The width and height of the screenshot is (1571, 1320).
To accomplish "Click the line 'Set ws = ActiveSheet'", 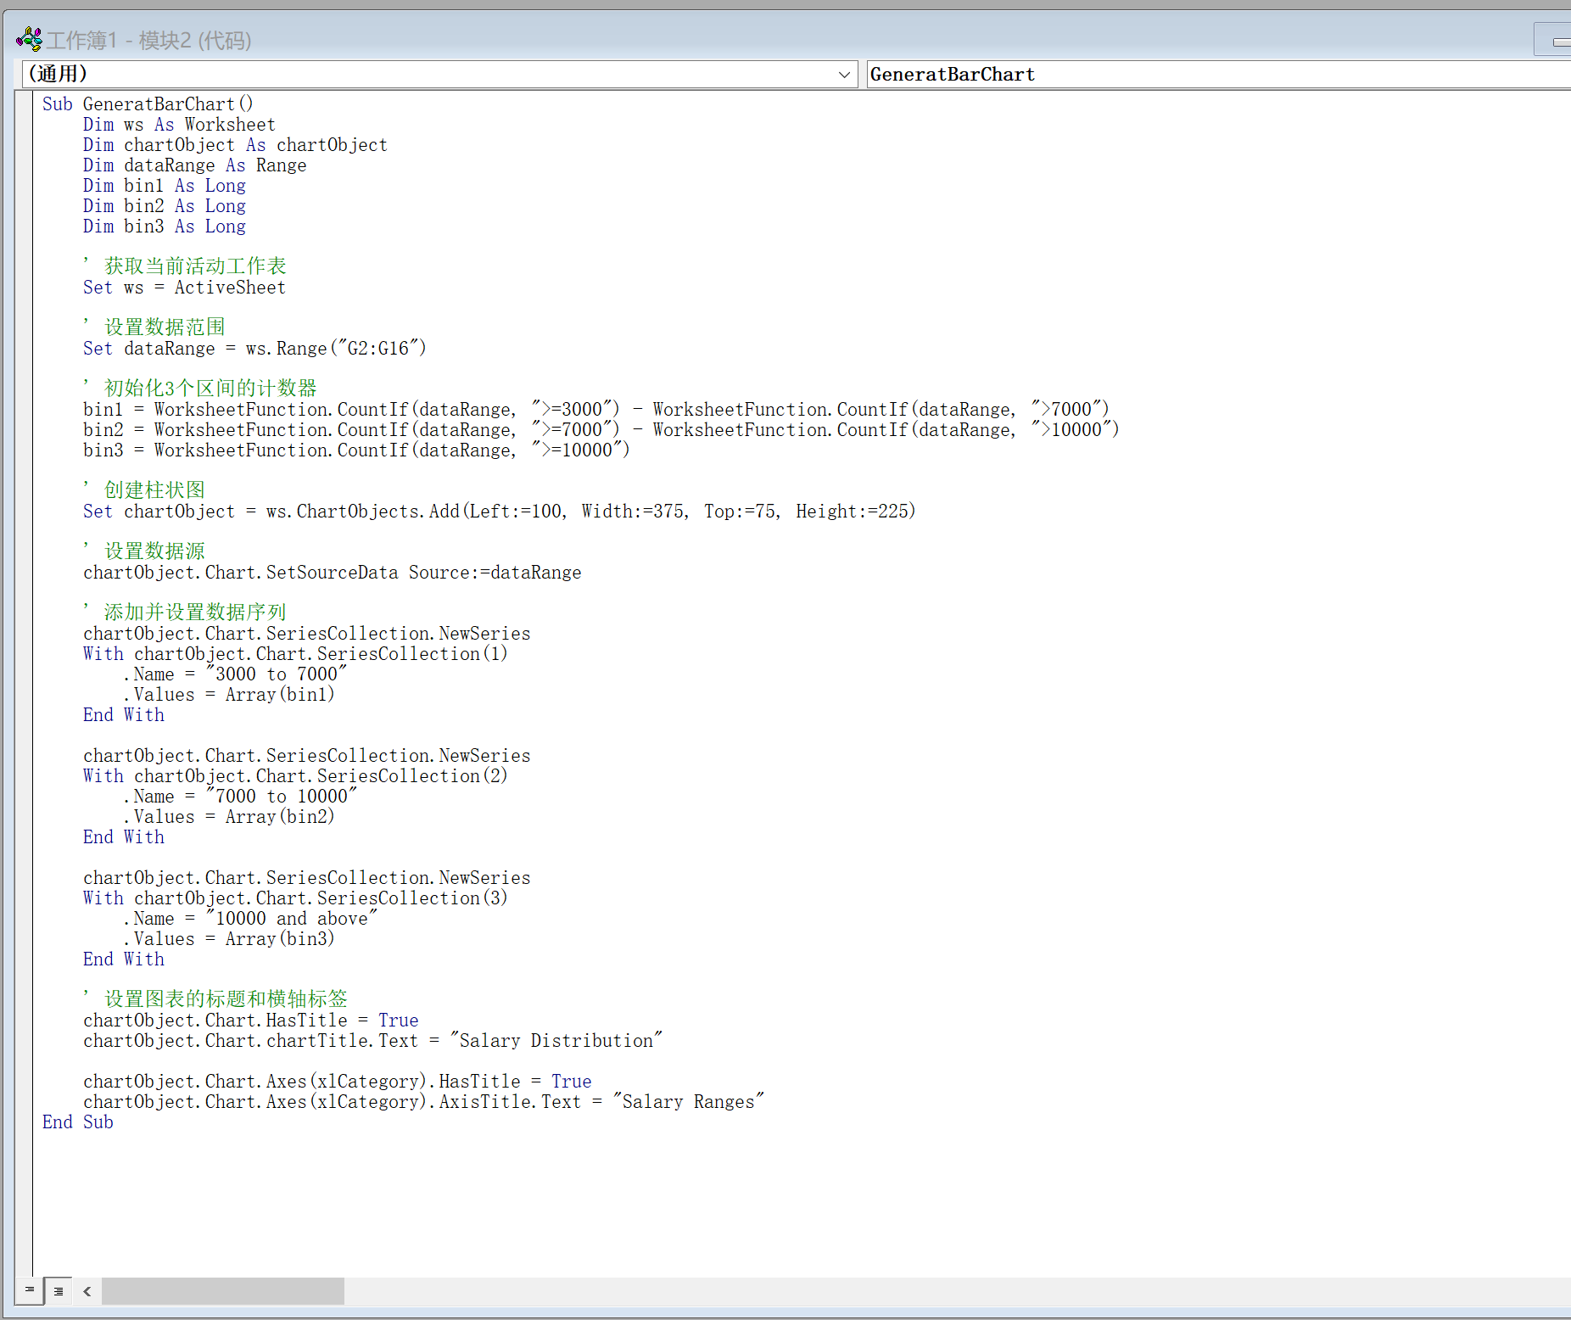I will 184,288.
